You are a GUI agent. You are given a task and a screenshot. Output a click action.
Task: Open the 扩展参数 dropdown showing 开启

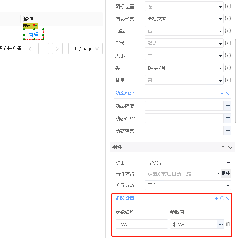(x=188, y=185)
